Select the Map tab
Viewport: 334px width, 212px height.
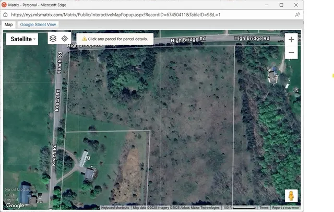pyautogui.click(x=9, y=25)
